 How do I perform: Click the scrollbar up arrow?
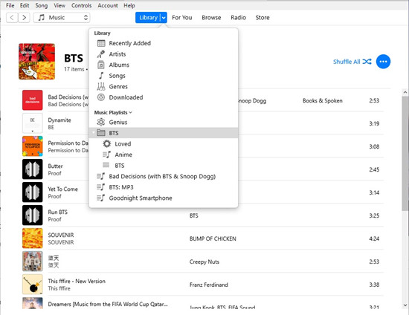(x=405, y=92)
